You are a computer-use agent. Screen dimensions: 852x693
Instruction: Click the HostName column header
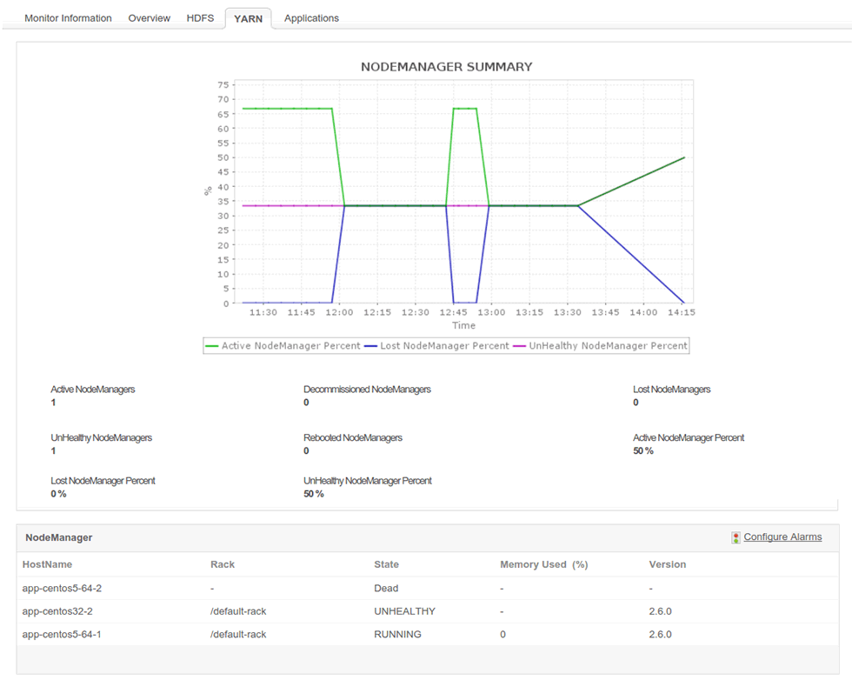47,564
